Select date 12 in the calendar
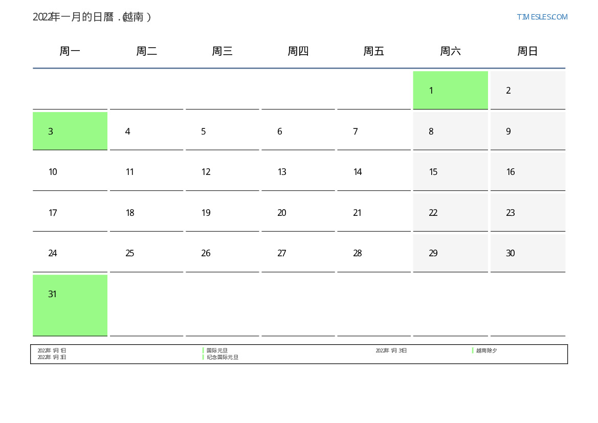The height and width of the screenshot is (423, 598). [x=223, y=172]
